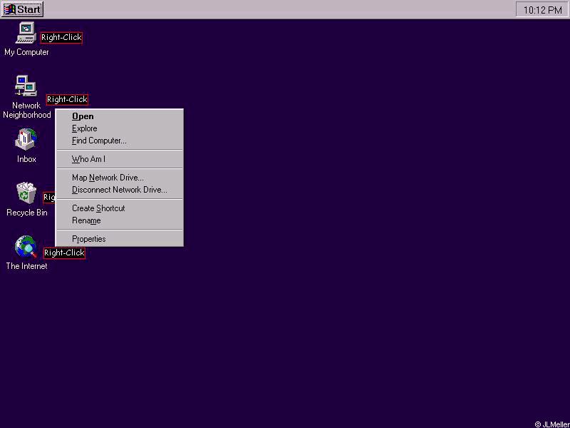The width and height of the screenshot is (570, 428).
Task: Click the Recycle Bin label text
Action: click(x=27, y=213)
